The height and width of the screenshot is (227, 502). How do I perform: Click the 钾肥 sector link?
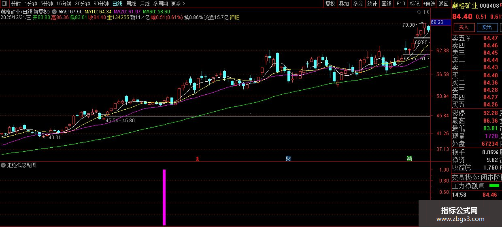[x=234, y=17]
